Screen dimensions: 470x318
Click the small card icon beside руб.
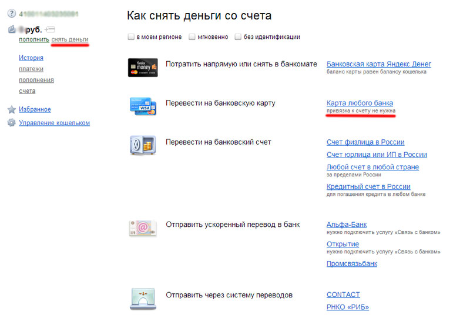(50, 29)
